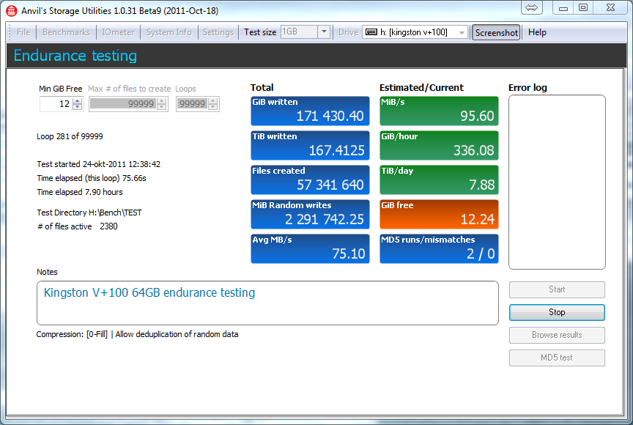Expand the Drive selection dropdown arrow
Screen dimensions: 633x425
pyautogui.click(x=462, y=32)
